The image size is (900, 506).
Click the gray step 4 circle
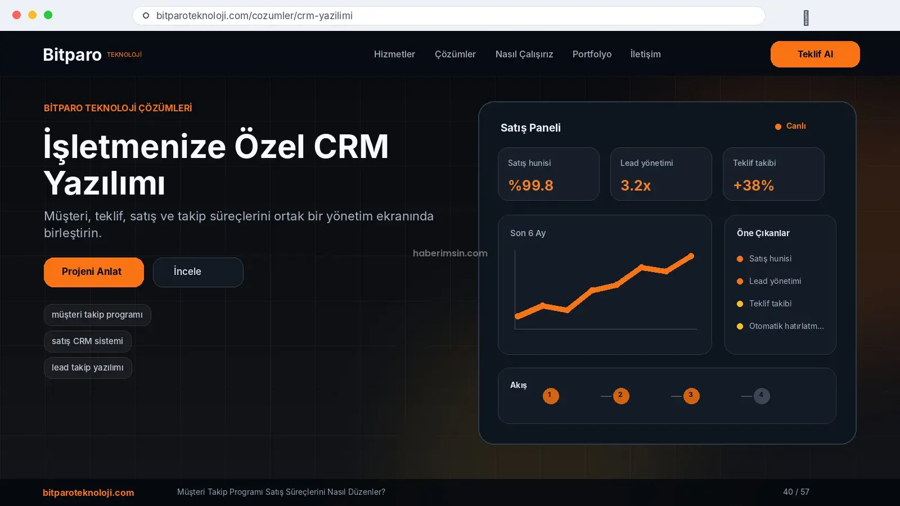point(762,396)
